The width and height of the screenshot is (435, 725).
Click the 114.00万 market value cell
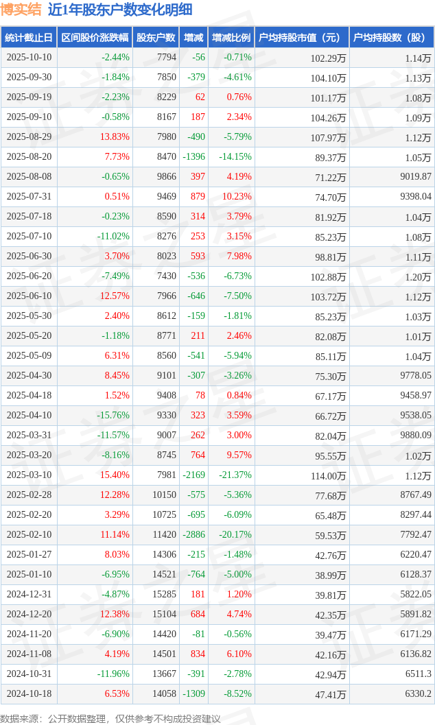tap(328, 476)
